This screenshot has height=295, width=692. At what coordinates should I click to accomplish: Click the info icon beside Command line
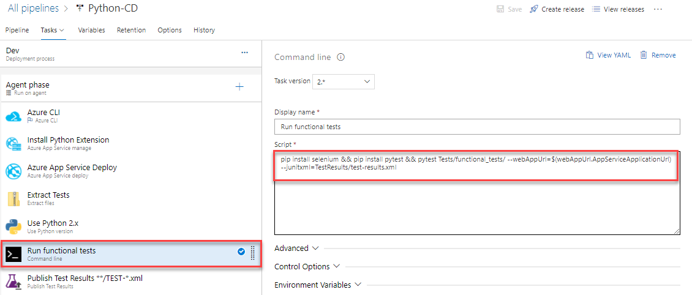pyautogui.click(x=340, y=58)
